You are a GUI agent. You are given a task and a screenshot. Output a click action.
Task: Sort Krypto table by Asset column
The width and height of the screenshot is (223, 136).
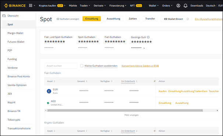[54, 131]
